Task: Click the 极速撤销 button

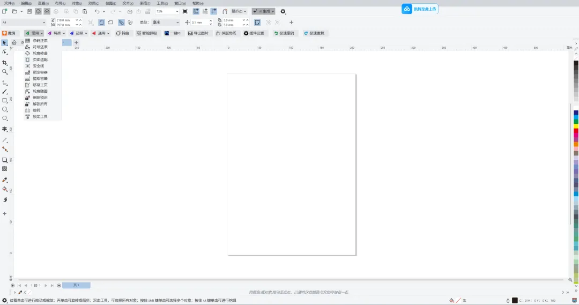Action: 284,33
